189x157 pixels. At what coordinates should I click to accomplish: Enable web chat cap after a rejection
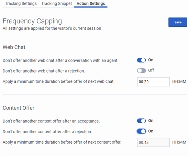[141, 70]
